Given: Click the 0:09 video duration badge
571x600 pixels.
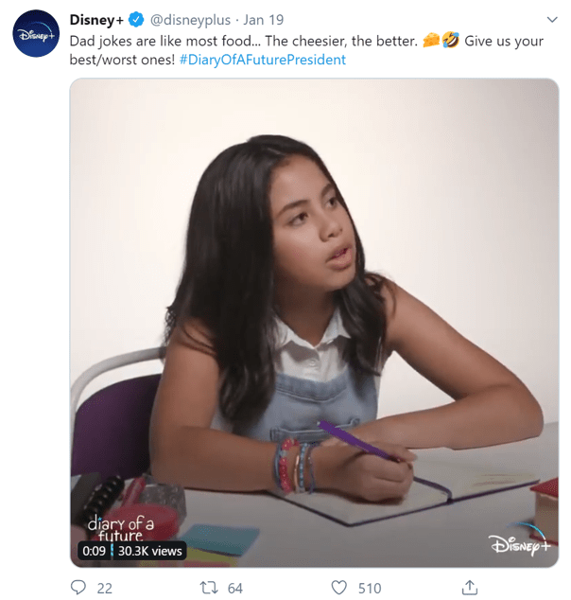Looking at the screenshot, I should [94, 551].
